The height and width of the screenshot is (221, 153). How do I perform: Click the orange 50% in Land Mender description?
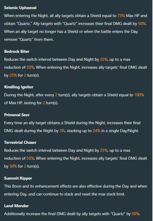(135, 214)
